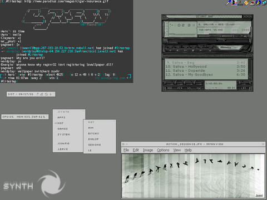The image size is (267, 200).
Task: Open the network computers tray icon
Action: 264,3
